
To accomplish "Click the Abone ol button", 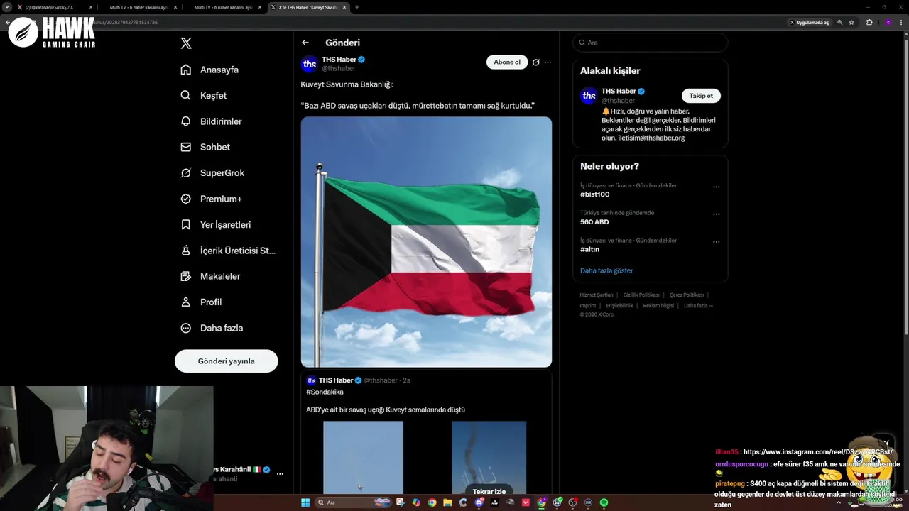I will (x=507, y=62).
